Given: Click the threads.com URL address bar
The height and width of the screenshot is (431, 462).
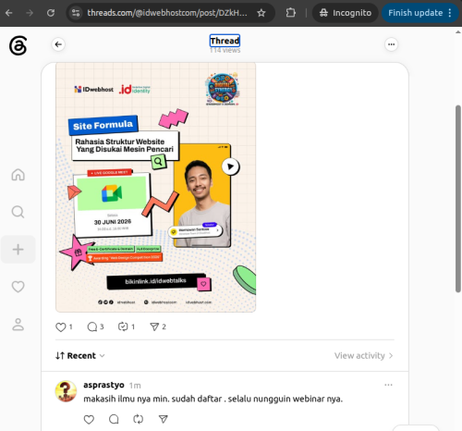Looking at the screenshot, I should [167, 13].
